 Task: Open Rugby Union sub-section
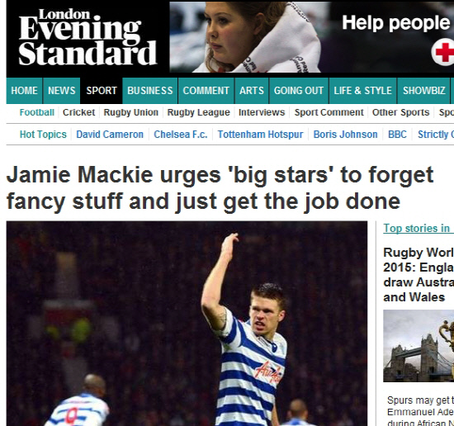tap(131, 112)
